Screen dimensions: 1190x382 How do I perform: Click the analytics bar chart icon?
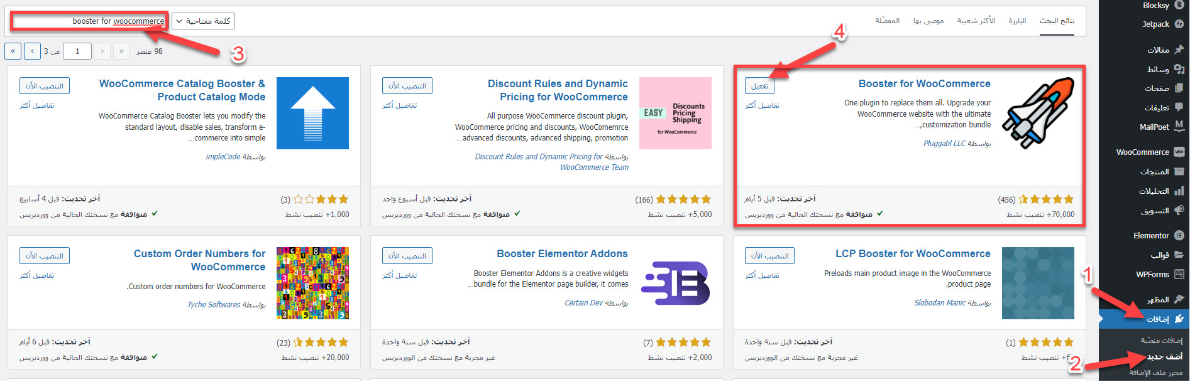tap(1179, 191)
